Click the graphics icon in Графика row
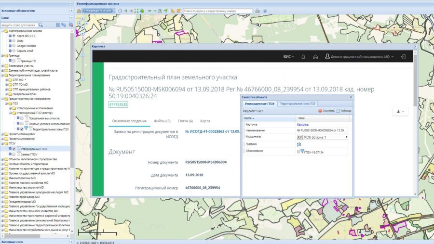Image resolution: width=434 pixels, height=244 pixels. pyautogui.click(x=299, y=144)
